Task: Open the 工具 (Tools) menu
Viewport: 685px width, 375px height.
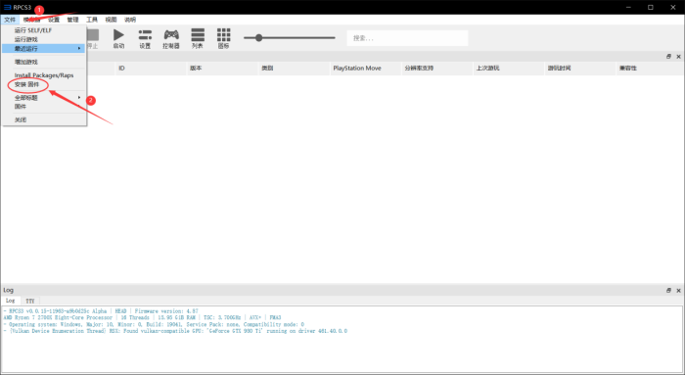Action: click(92, 20)
